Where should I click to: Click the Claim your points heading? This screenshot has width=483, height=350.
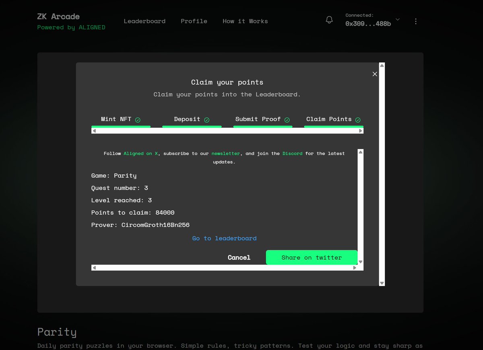point(227,82)
